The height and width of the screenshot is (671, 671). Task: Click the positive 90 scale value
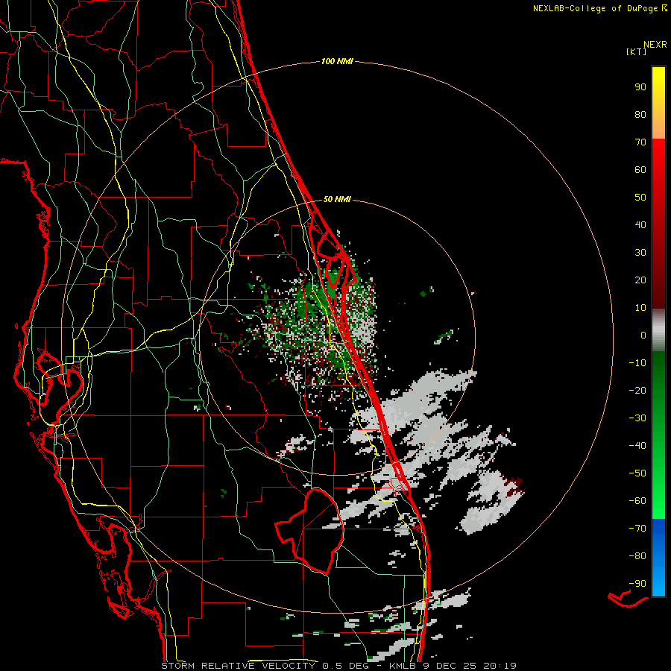tap(640, 87)
